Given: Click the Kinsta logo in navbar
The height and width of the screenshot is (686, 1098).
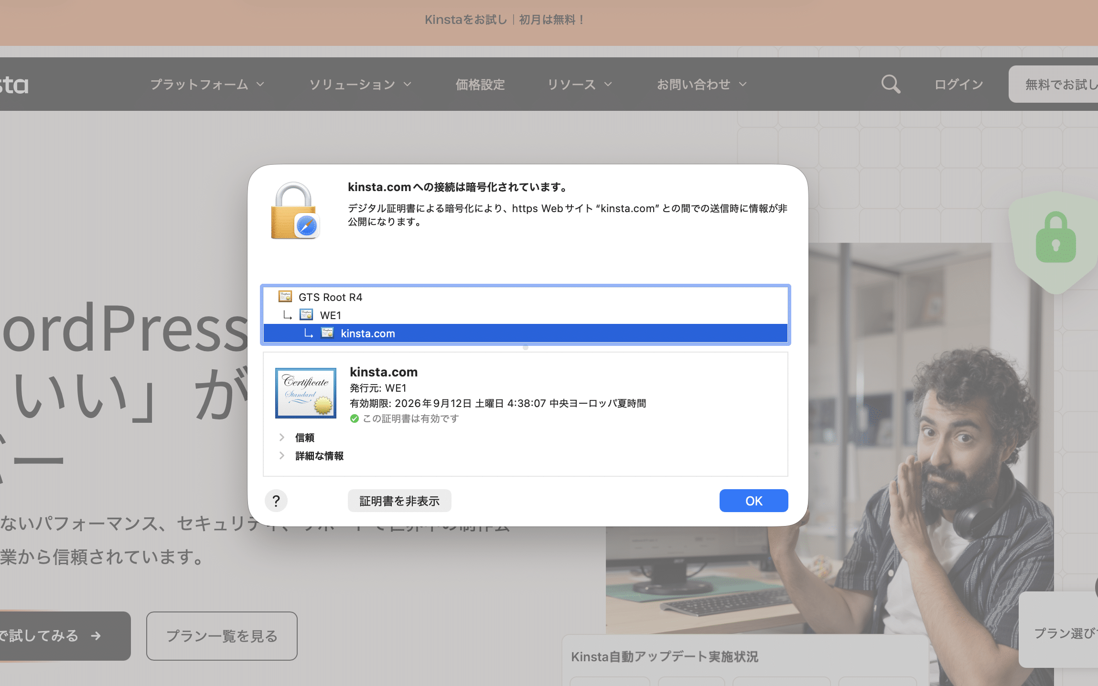Looking at the screenshot, I should (x=14, y=85).
